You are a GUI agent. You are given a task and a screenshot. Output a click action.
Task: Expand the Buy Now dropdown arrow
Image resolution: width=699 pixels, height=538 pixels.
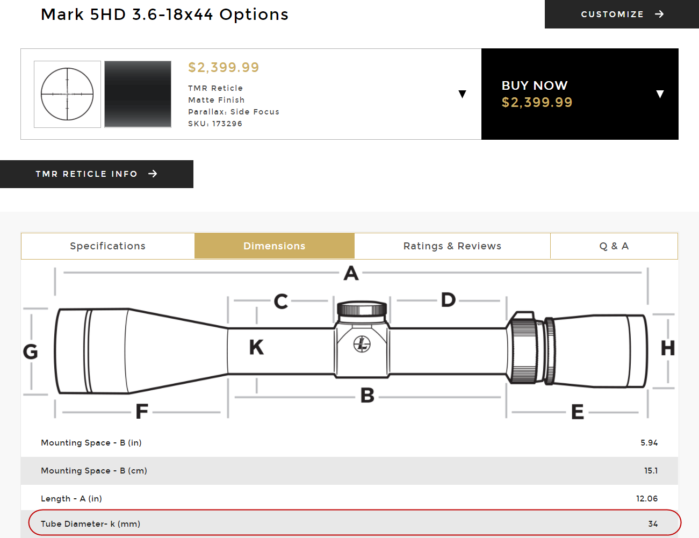tap(660, 94)
